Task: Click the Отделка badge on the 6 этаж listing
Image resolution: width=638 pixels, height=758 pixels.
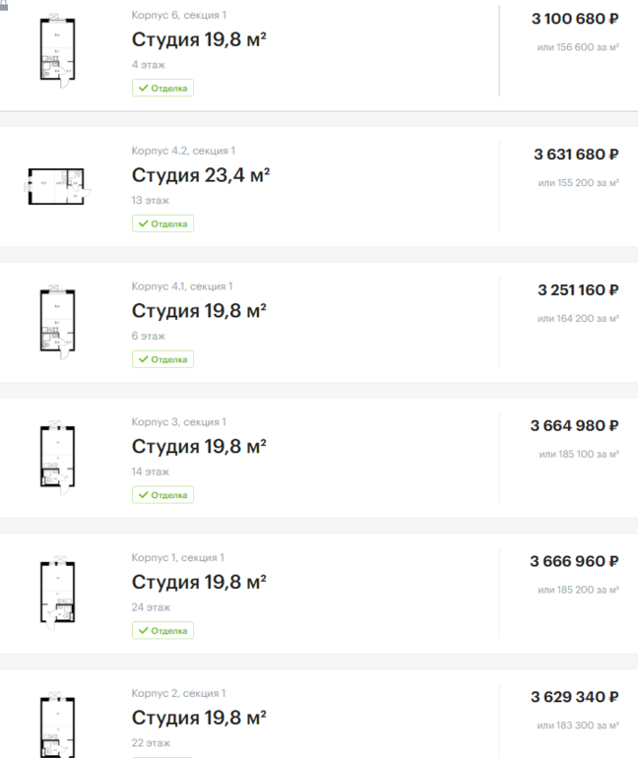Action: pyautogui.click(x=163, y=359)
